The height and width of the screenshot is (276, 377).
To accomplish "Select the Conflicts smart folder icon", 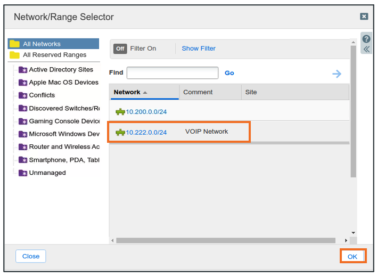I will pos(23,95).
